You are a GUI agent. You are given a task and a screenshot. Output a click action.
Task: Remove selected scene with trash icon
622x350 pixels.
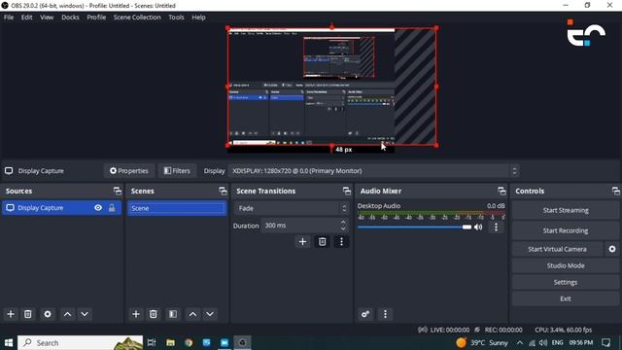[x=154, y=314]
